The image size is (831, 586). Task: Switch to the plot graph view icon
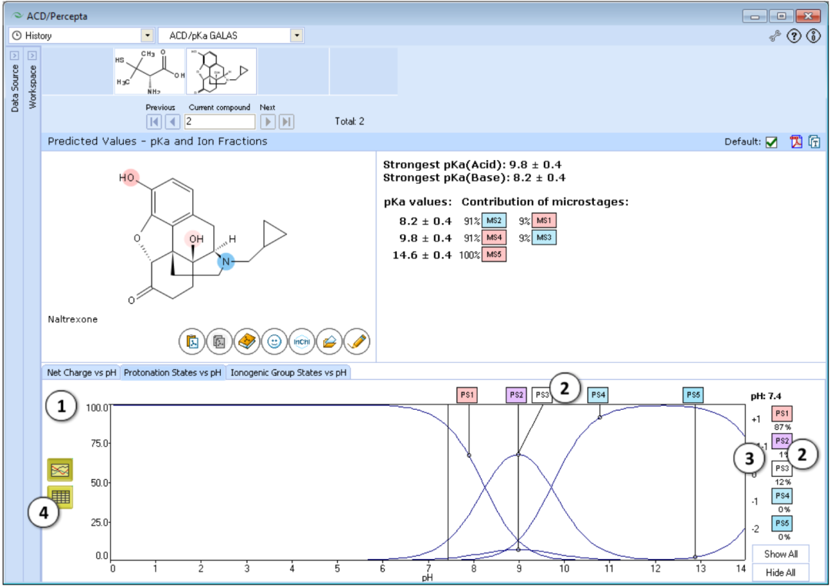60,468
